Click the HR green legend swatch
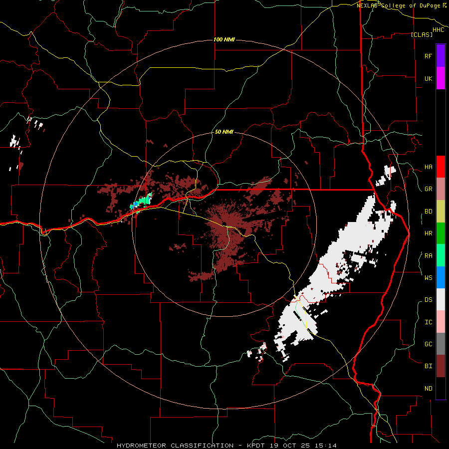Viewport: 449px width, 449px height. pyautogui.click(x=441, y=233)
